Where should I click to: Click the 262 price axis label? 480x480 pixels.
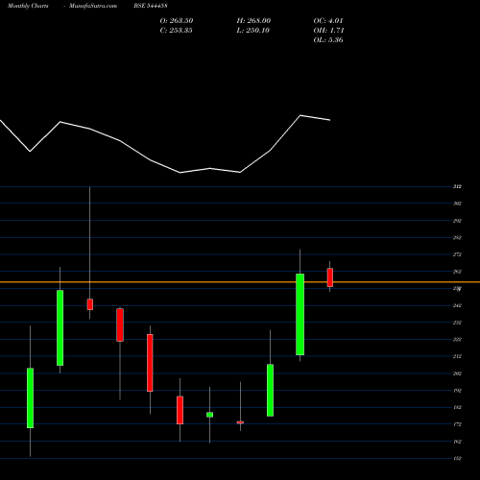(x=457, y=272)
